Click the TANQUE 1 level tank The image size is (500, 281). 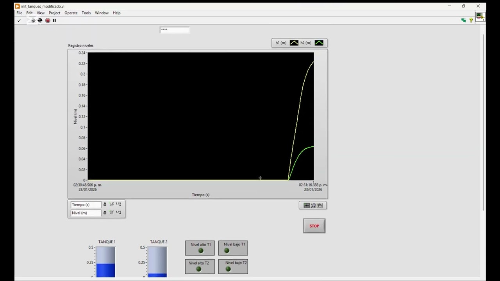point(105,262)
